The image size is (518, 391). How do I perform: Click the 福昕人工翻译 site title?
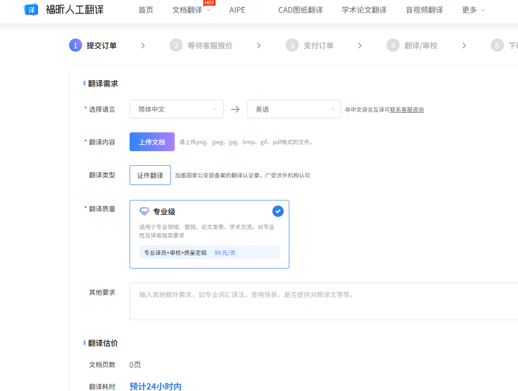(75, 9)
